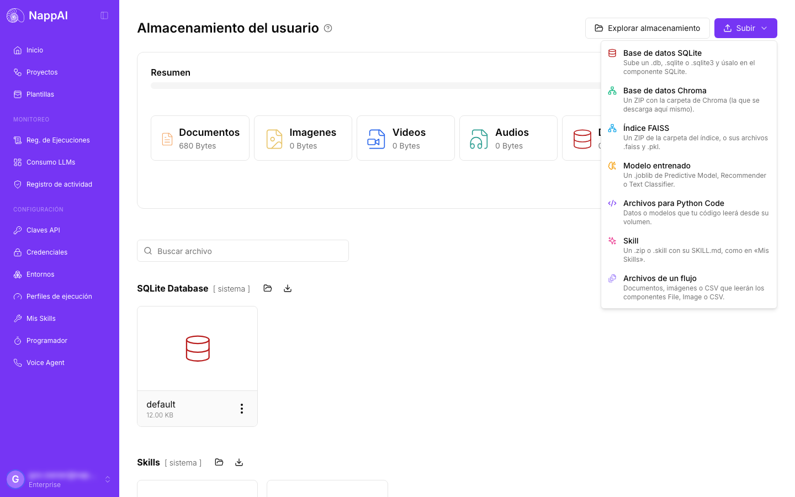Open the default database thumbnail

click(198, 348)
